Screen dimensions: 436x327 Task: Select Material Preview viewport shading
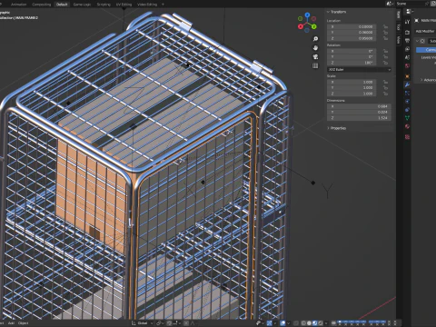(315, 323)
